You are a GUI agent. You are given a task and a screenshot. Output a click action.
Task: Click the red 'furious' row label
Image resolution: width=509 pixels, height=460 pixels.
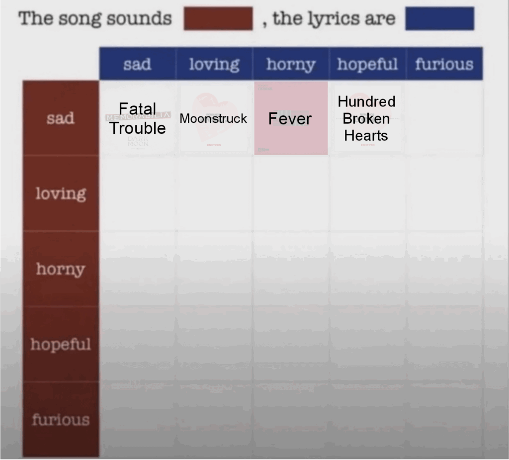61,420
